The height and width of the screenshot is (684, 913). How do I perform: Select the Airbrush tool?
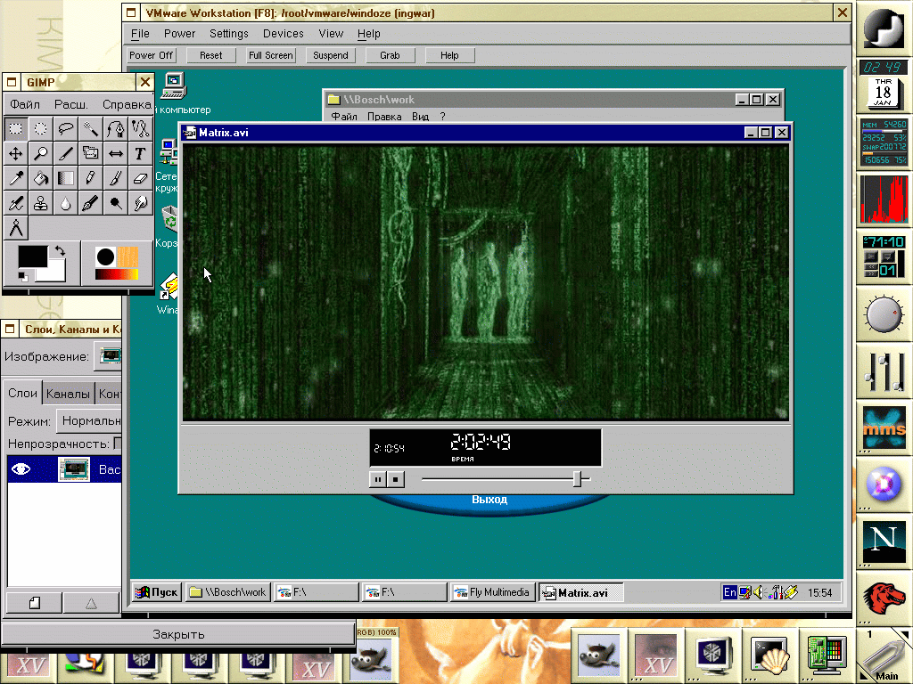(16, 203)
